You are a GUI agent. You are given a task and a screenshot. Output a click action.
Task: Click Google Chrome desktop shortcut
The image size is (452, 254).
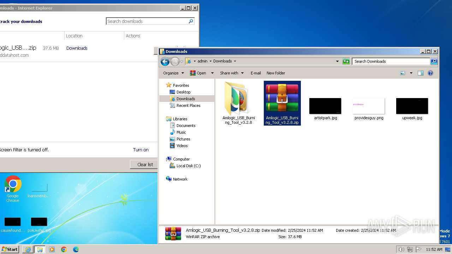[x=13, y=189]
